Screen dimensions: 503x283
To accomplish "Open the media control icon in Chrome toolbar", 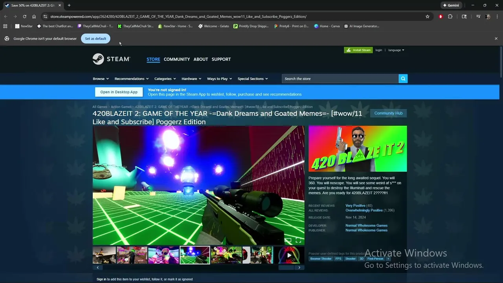I will coord(478,17).
